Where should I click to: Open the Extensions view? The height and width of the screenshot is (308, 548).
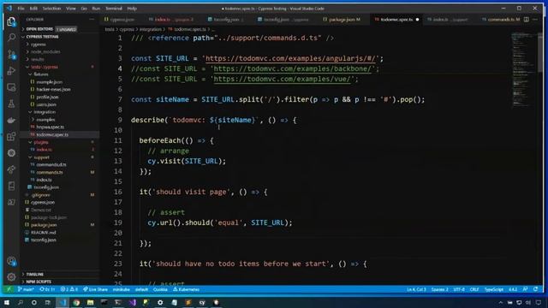pos(11,137)
